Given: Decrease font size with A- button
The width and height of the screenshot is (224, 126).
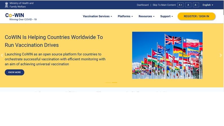Looking at the screenshot, I should point(196,5).
